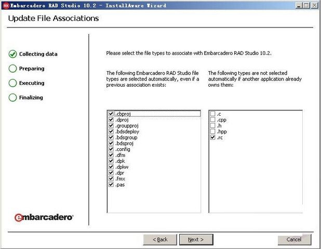Viewport: 321px width, 249px height.
Task: Toggle the .dpk checkbox
Action: [x=111, y=161]
